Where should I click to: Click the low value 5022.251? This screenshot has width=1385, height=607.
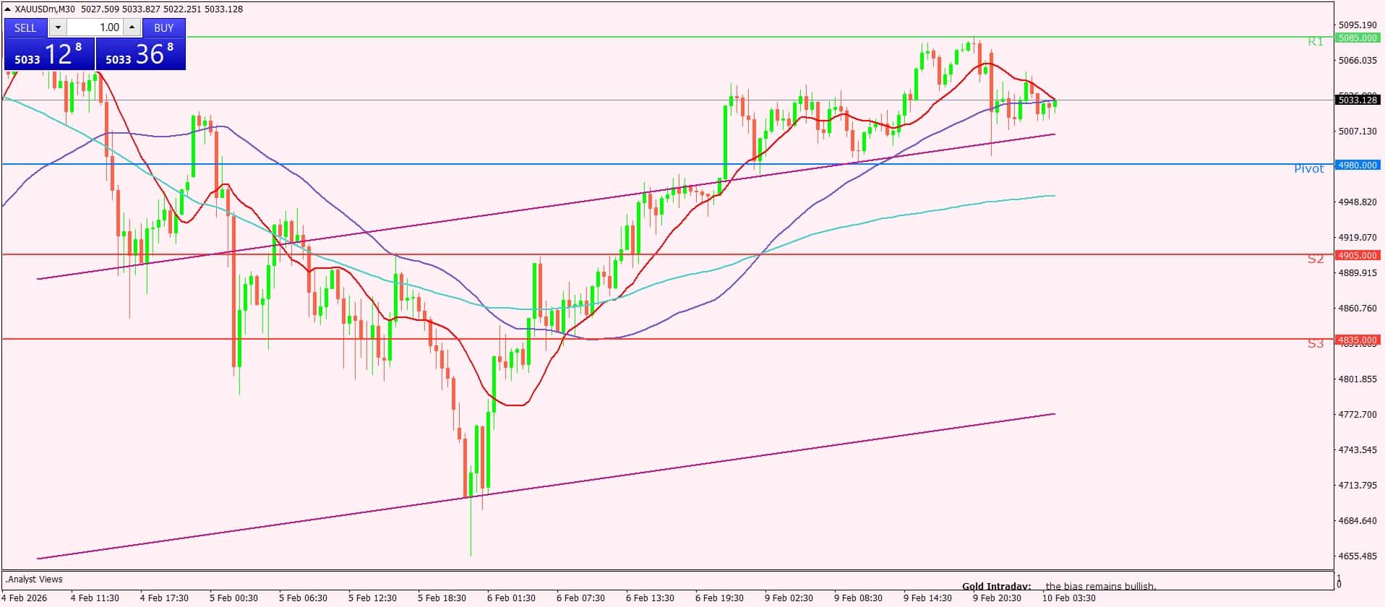pos(184,9)
